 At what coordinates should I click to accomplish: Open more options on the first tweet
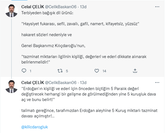[157, 6]
